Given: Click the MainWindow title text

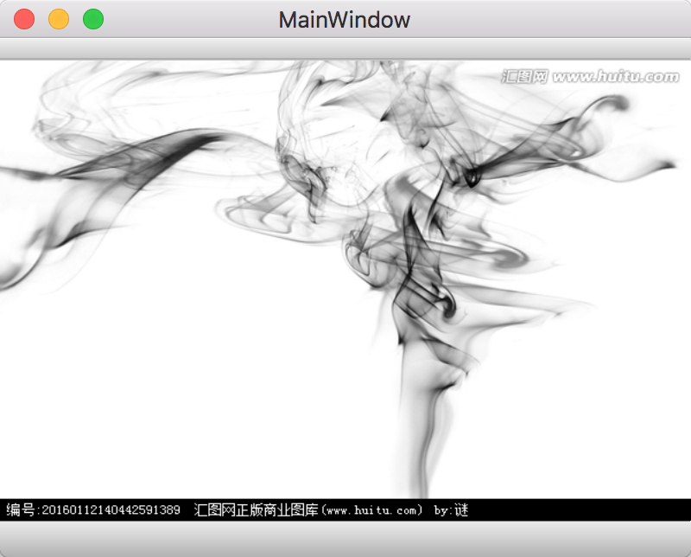Looking at the screenshot, I should point(345,20).
